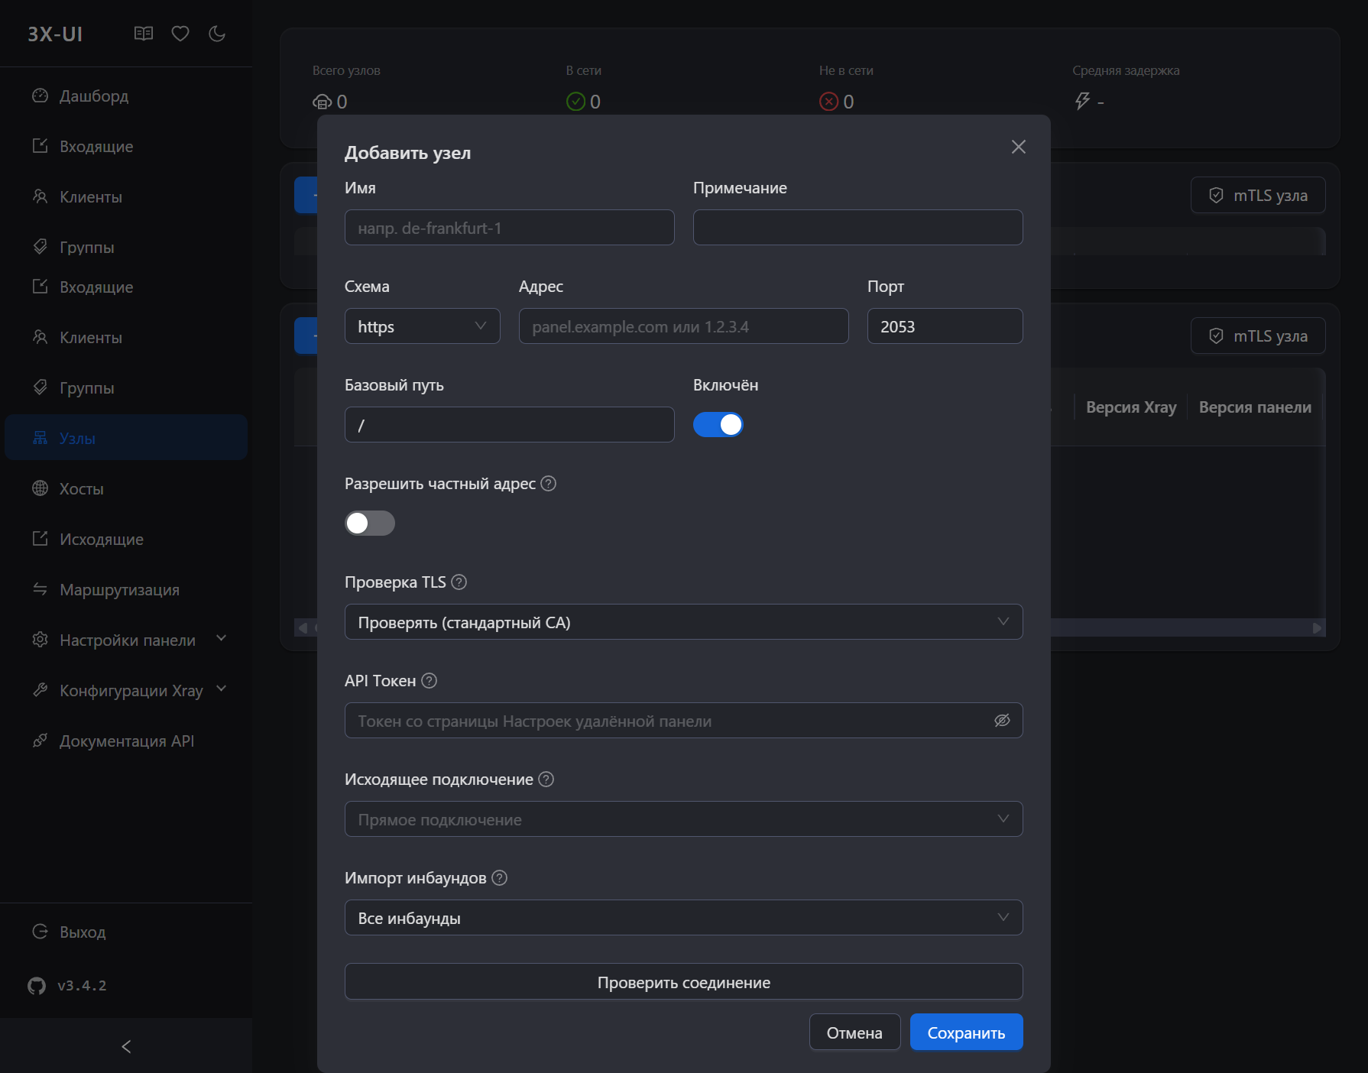The image size is (1368, 1073).
Task: Expand Конфигурации Xray submenu chevron
Action: (x=222, y=689)
